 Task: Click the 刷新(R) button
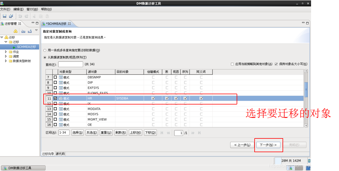121,132
